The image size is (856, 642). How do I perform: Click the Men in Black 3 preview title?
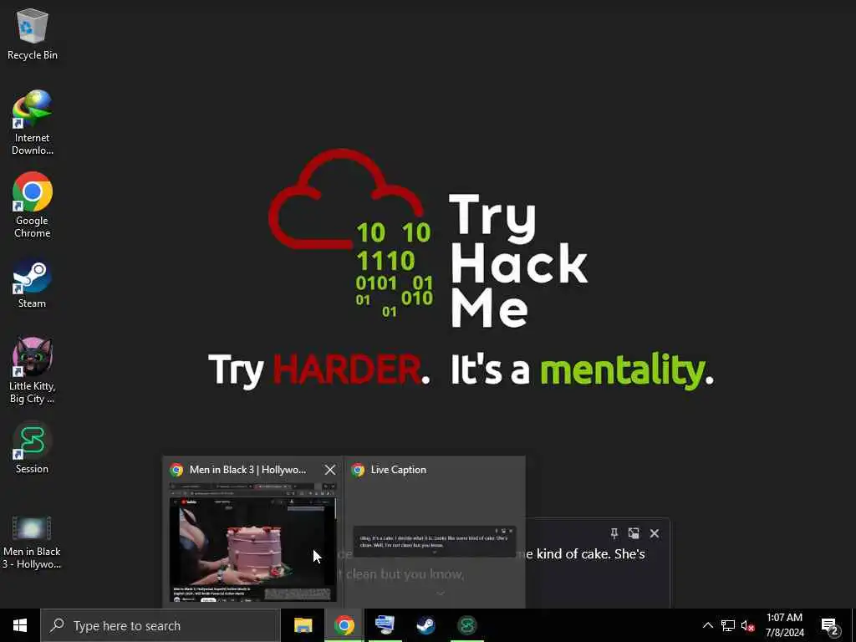(247, 470)
